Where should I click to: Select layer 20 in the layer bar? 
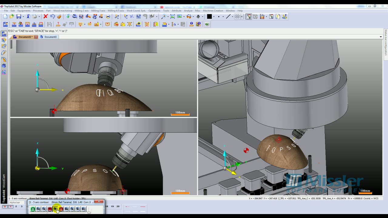coord(118,206)
